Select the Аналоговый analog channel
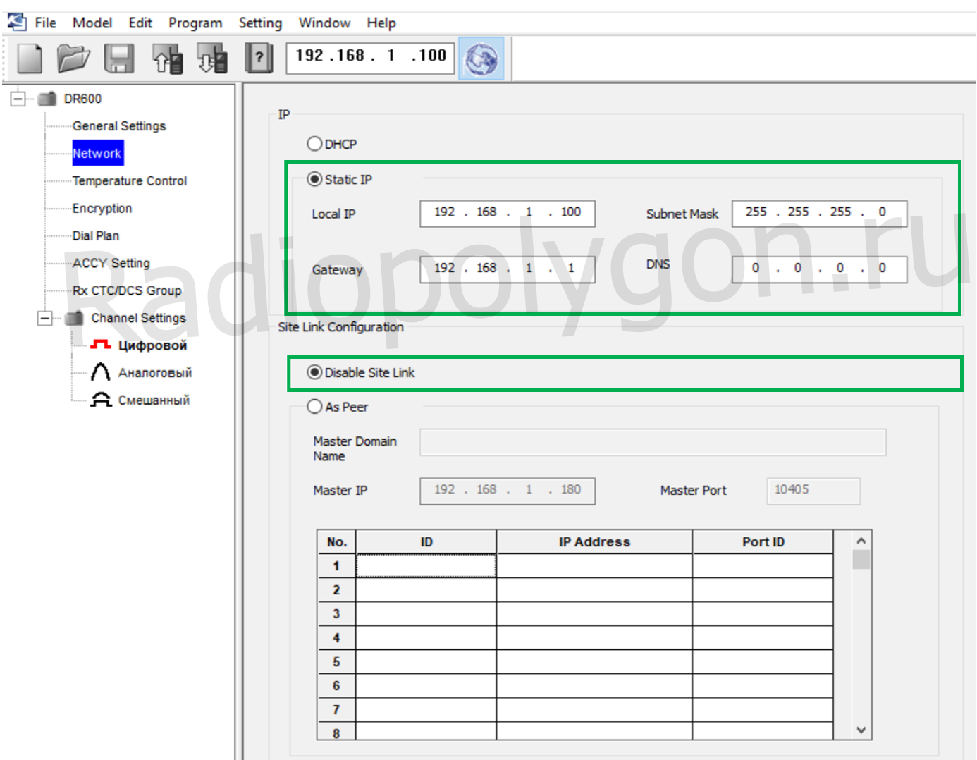The width and height of the screenshot is (977, 760). [154, 373]
